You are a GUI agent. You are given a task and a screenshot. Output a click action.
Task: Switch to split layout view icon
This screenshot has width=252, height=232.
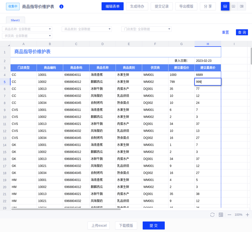242,6
